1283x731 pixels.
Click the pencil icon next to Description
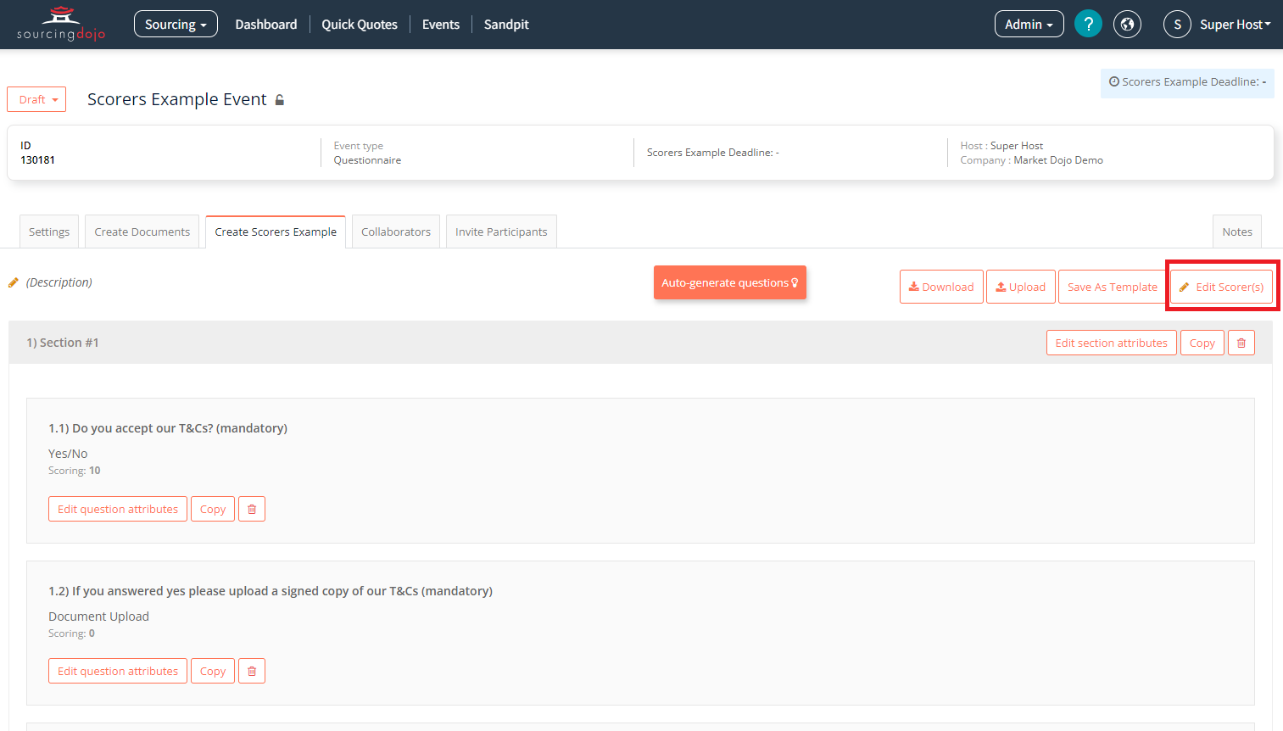[14, 282]
